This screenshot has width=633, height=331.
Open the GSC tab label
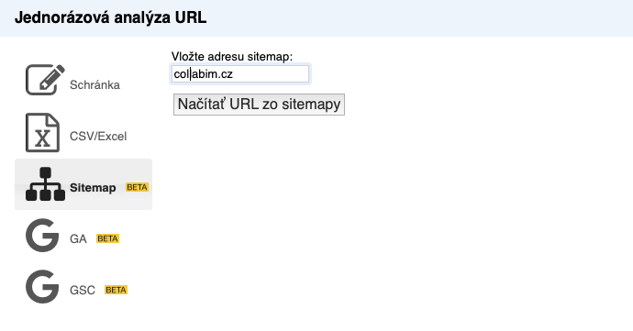(83, 291)
